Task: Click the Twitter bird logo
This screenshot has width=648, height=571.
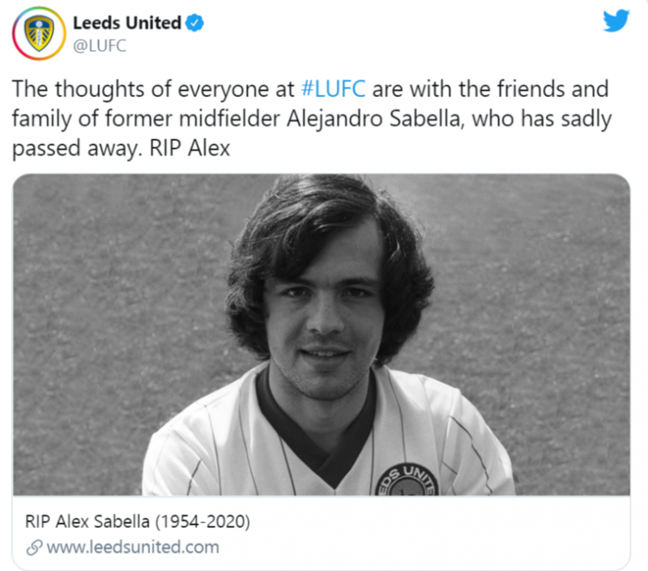Action: coord(616,21)
